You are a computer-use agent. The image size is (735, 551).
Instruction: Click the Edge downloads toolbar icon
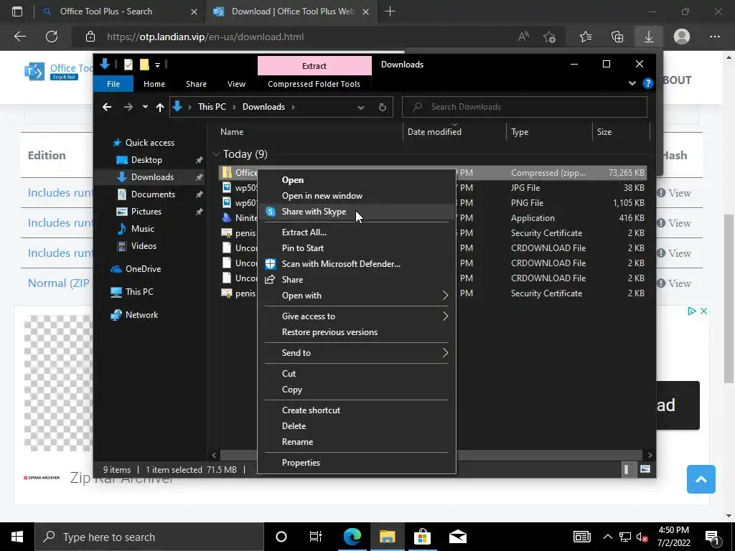tap(649, 37)
